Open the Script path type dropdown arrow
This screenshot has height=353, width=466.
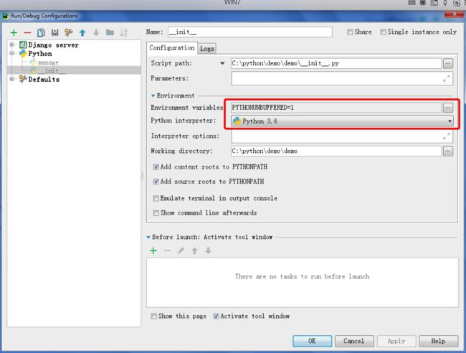(x=222, y=63)
